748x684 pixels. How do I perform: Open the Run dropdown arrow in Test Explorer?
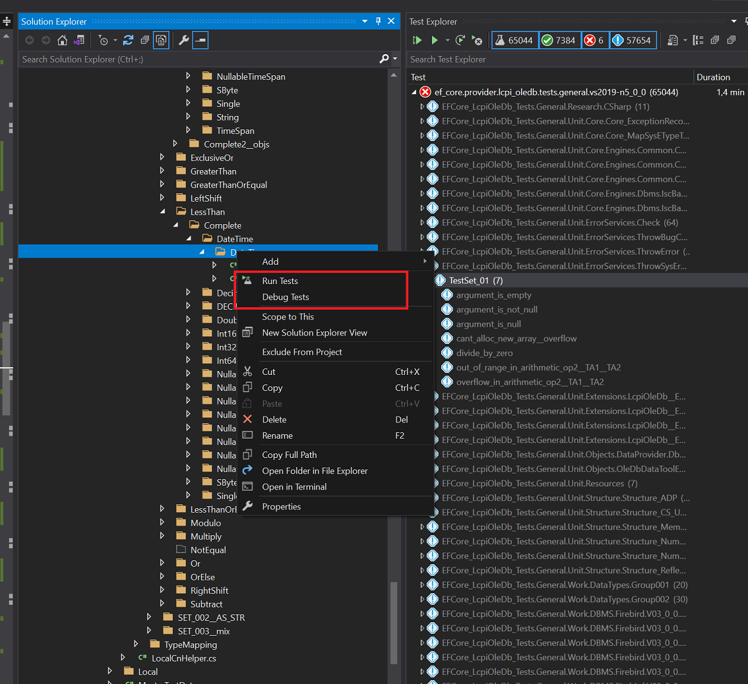[x=446, y=41]
